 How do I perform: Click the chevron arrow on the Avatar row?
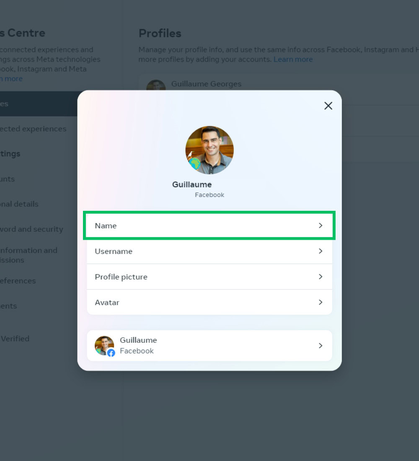(x=321, y=302)
